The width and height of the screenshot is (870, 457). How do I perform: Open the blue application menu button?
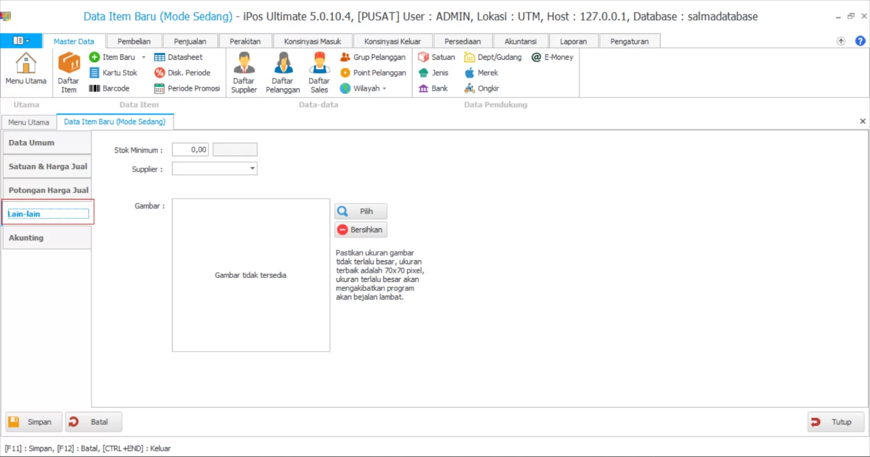pyautogui.click(x=21, y=41)
